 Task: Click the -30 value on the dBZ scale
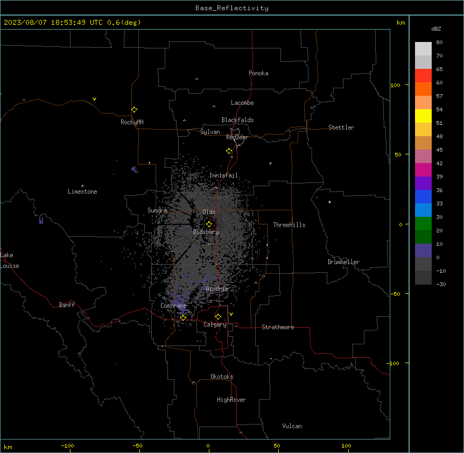[x=441, y=285]
